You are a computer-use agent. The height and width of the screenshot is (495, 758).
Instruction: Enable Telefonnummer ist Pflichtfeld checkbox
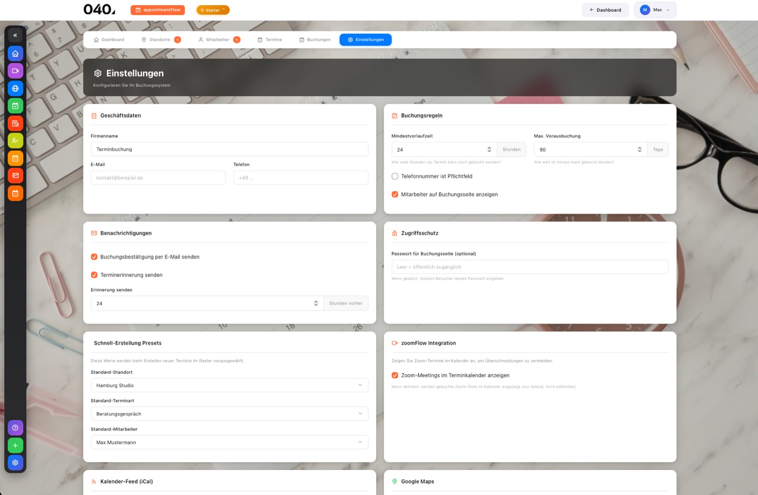(395, 176)
